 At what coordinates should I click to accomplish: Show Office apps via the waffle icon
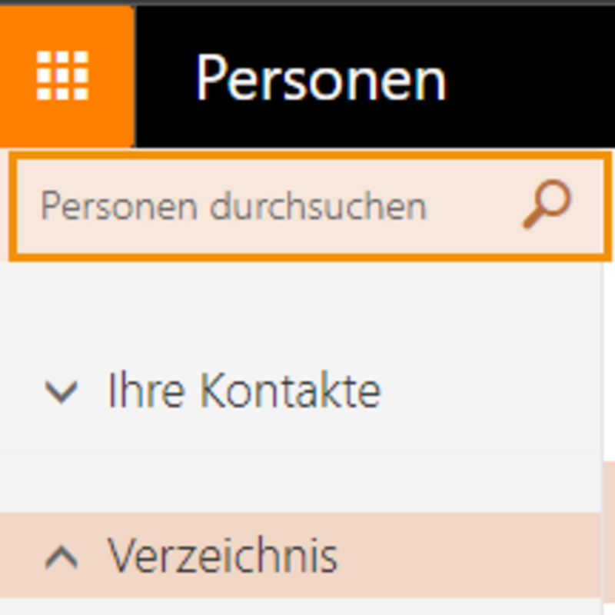(x=62, y=75)
